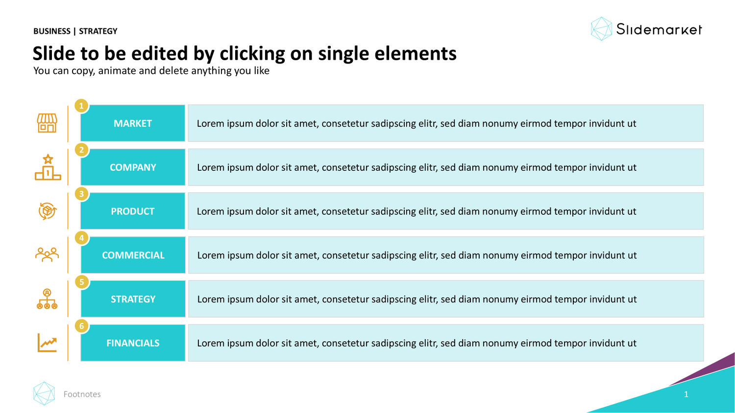Select the PRODUCT label box
Viewport: 735px width, 413px height.
(x=133, y=211)
